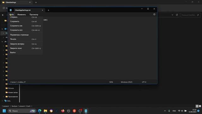Click the taskbar Поиск search box
The width and height of the screenshot is (202, 114).
pos(22,111)
